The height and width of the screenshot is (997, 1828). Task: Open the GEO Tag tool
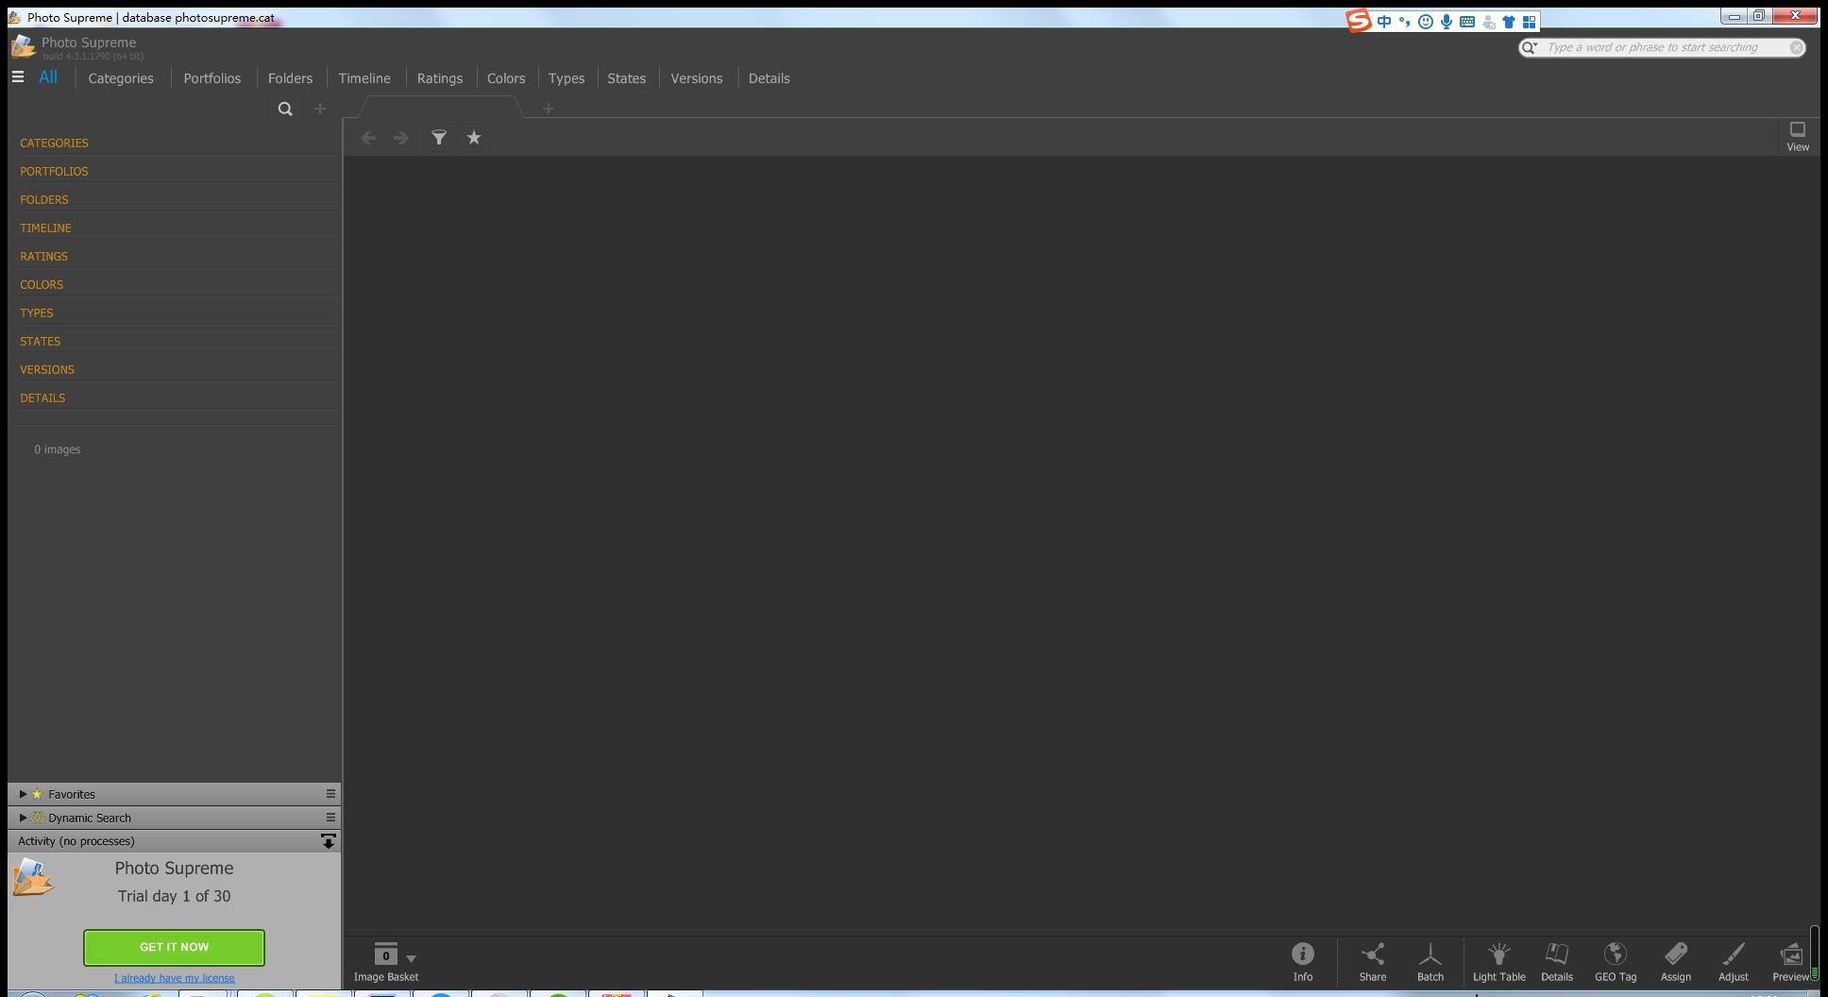pos(1616,962)
